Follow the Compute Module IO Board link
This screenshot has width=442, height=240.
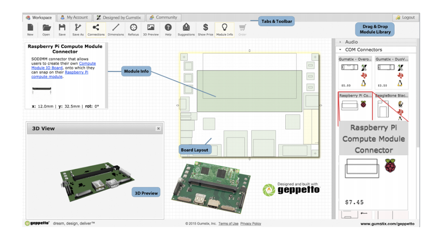[x=64, y=66]
